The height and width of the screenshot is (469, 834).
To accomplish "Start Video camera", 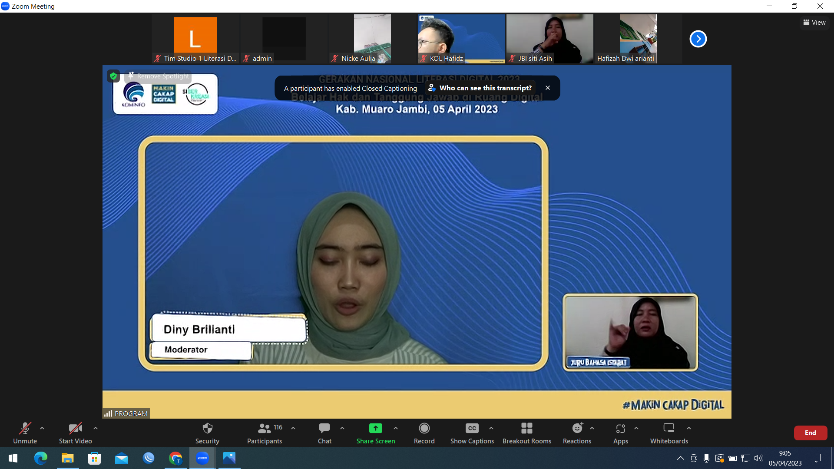I will click(75, 433).
